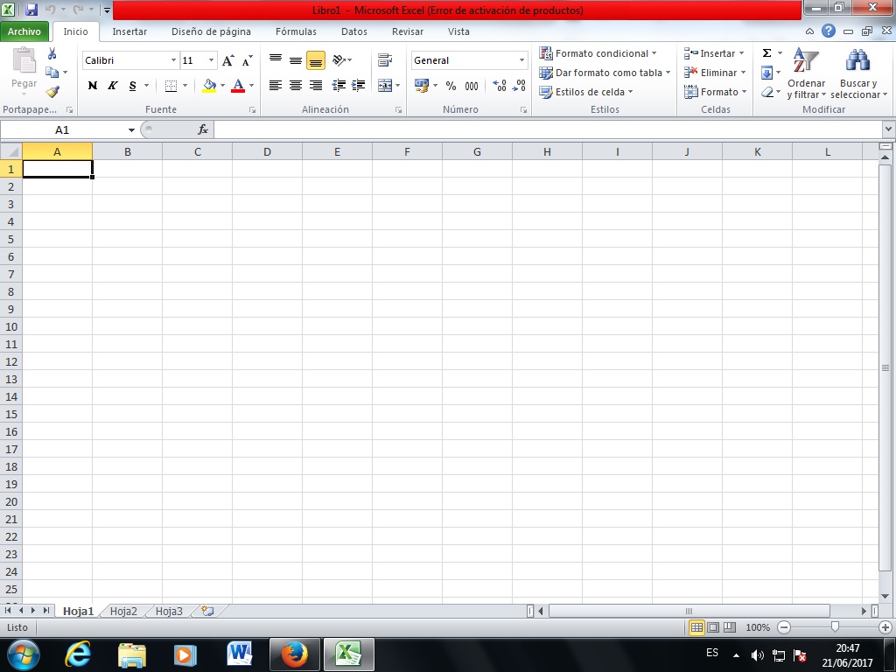Viewport: 896px width, 672px height.
Task: Click Formato button in Celdas group
Action: coord(716,92)
